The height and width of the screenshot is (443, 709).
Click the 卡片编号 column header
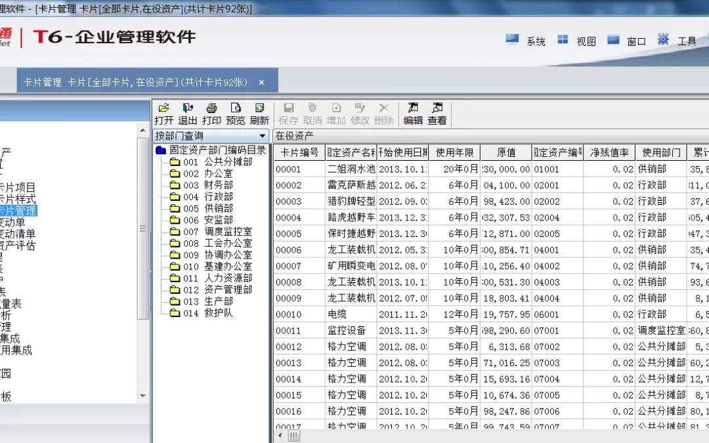click(x=299, y=153)
